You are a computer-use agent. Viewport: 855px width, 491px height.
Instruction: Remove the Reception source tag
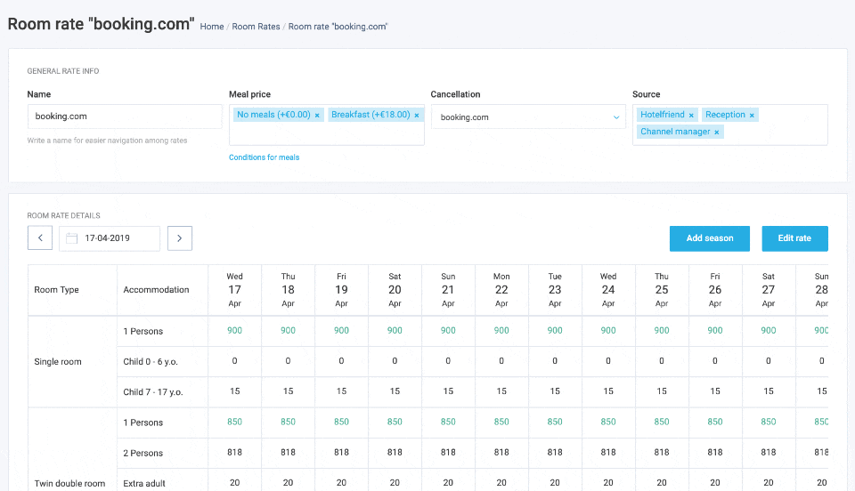pyautogui.click(x=752, y=116)
